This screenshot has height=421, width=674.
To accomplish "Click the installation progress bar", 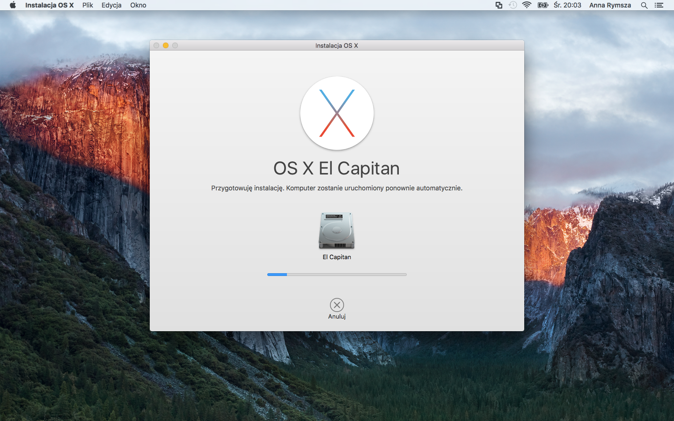I will 337,275.
